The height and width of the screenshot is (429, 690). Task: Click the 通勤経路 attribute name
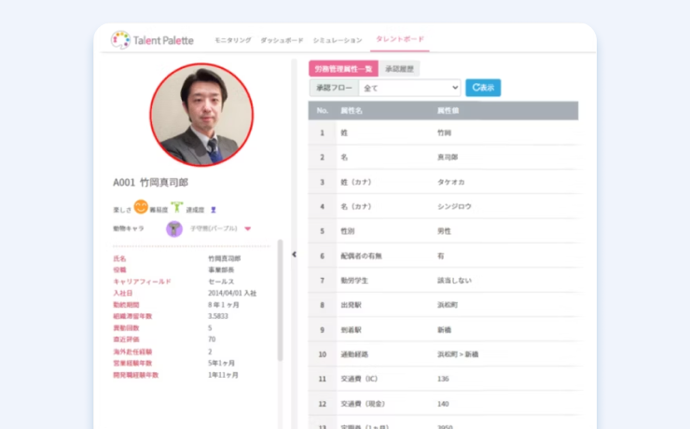354,354
